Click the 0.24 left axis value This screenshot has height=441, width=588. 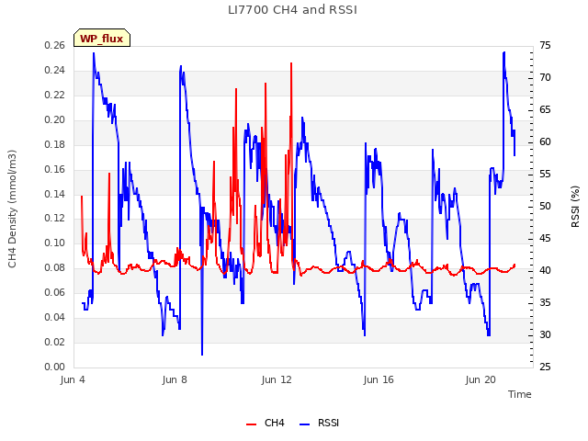point(55,70)
